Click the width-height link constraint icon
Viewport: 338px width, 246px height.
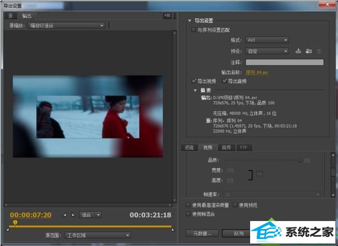pyautogui.click(x=259, y=174)
